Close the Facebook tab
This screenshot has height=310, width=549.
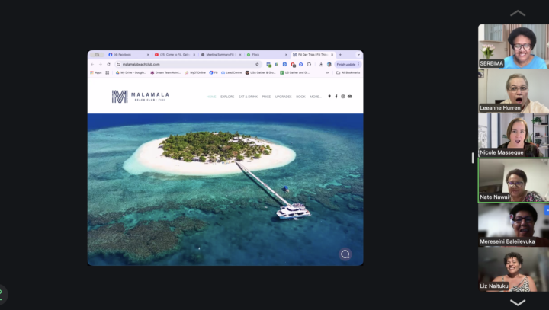tap(148, 55)
